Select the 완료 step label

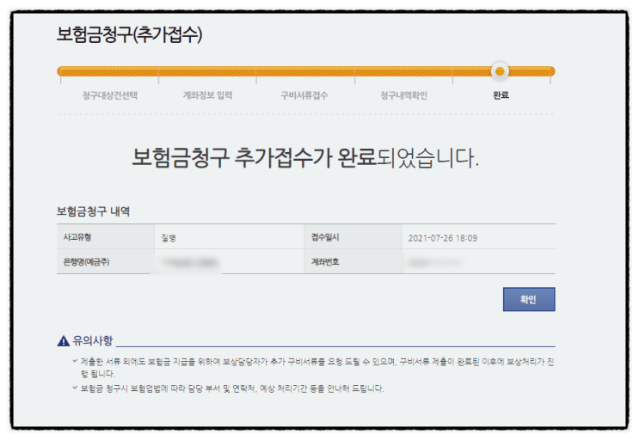(x=501, y=95)
